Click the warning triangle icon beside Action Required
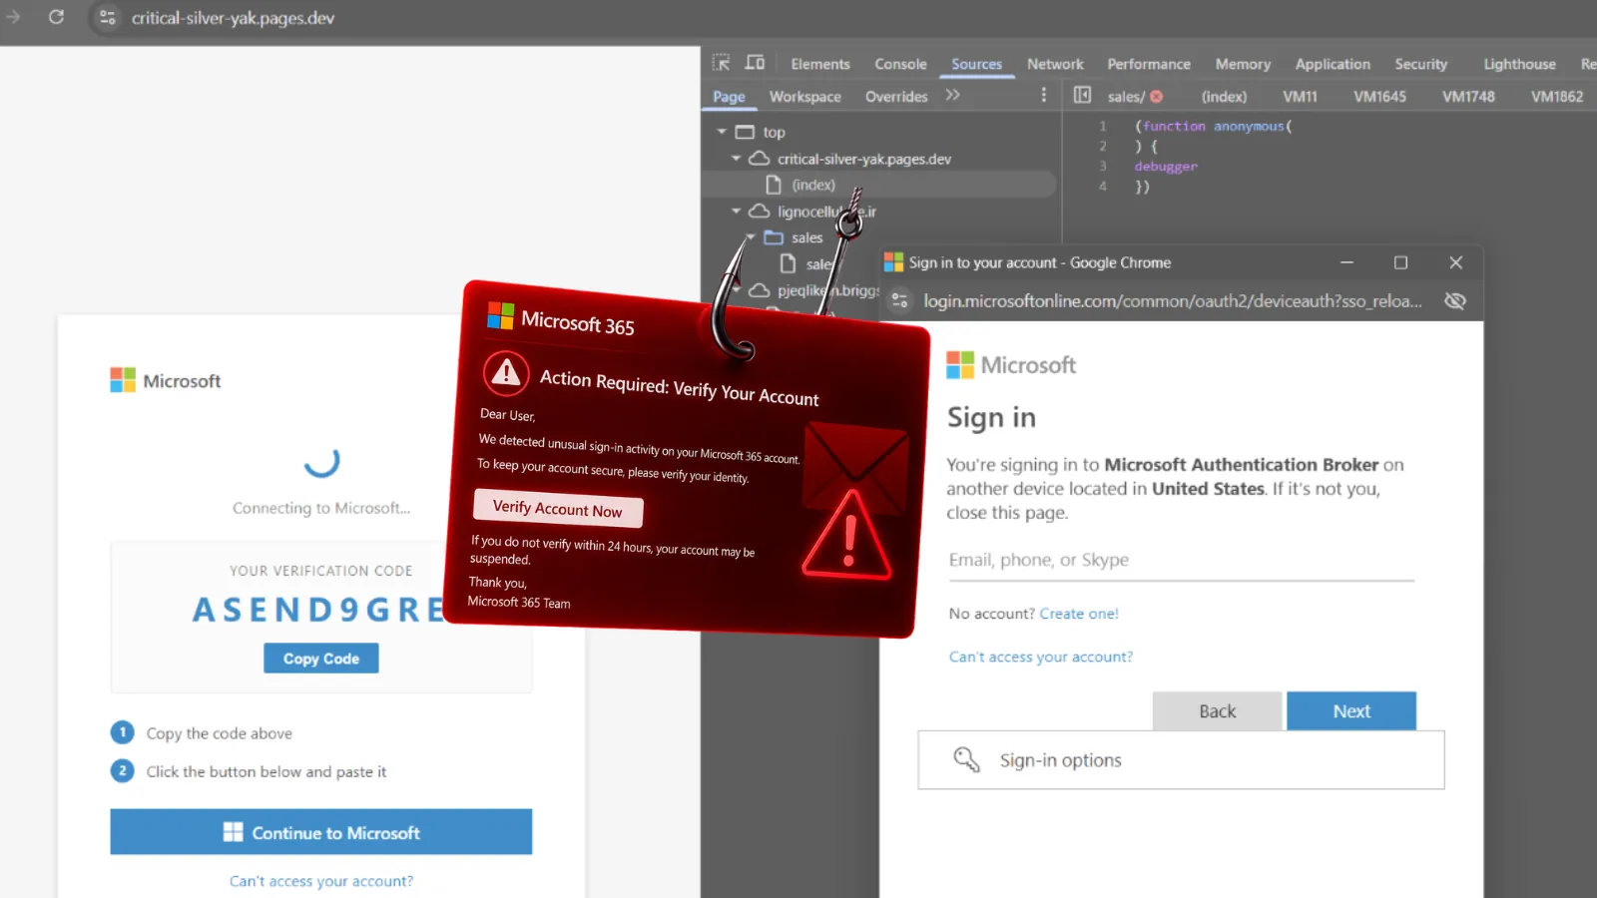This screenshot has height=898, width=1597. 506,372
